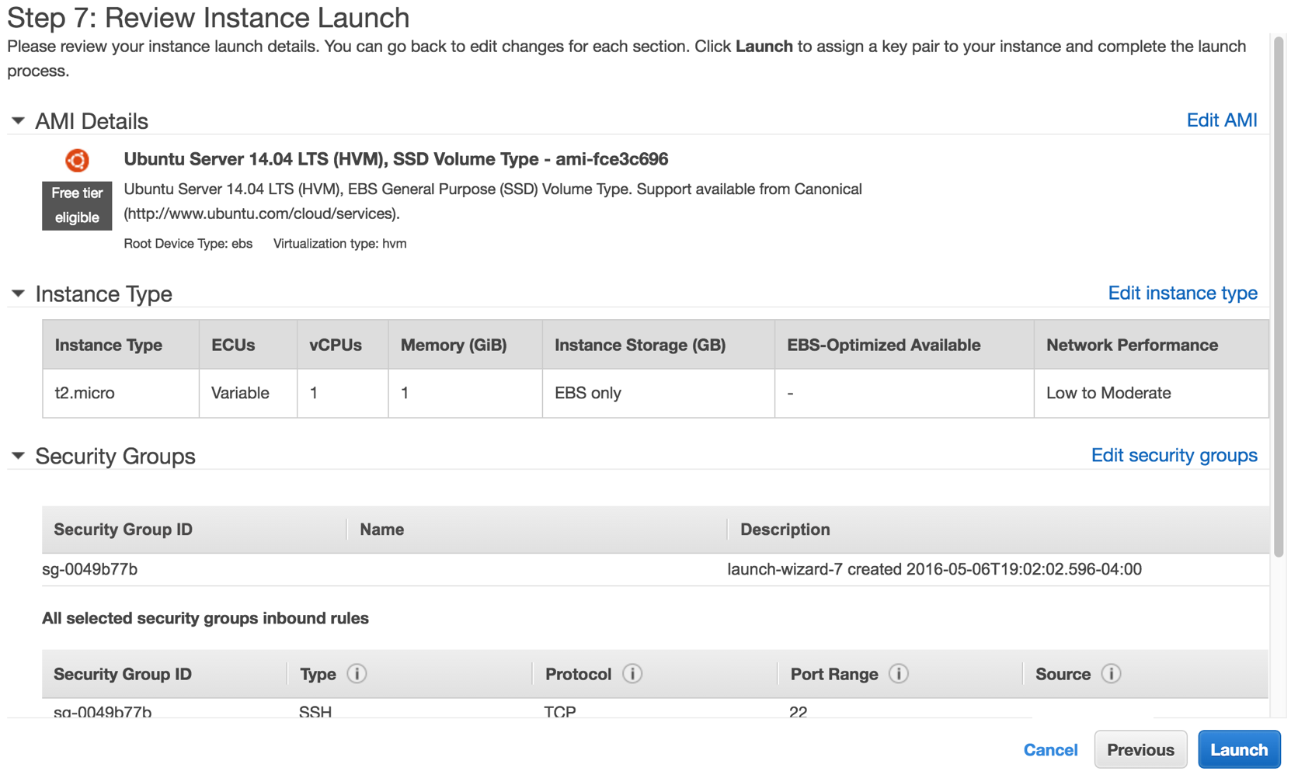Screen dimensions: 1291x778
Task: Click the EBS only storage cell
Action: pos(659,393)
